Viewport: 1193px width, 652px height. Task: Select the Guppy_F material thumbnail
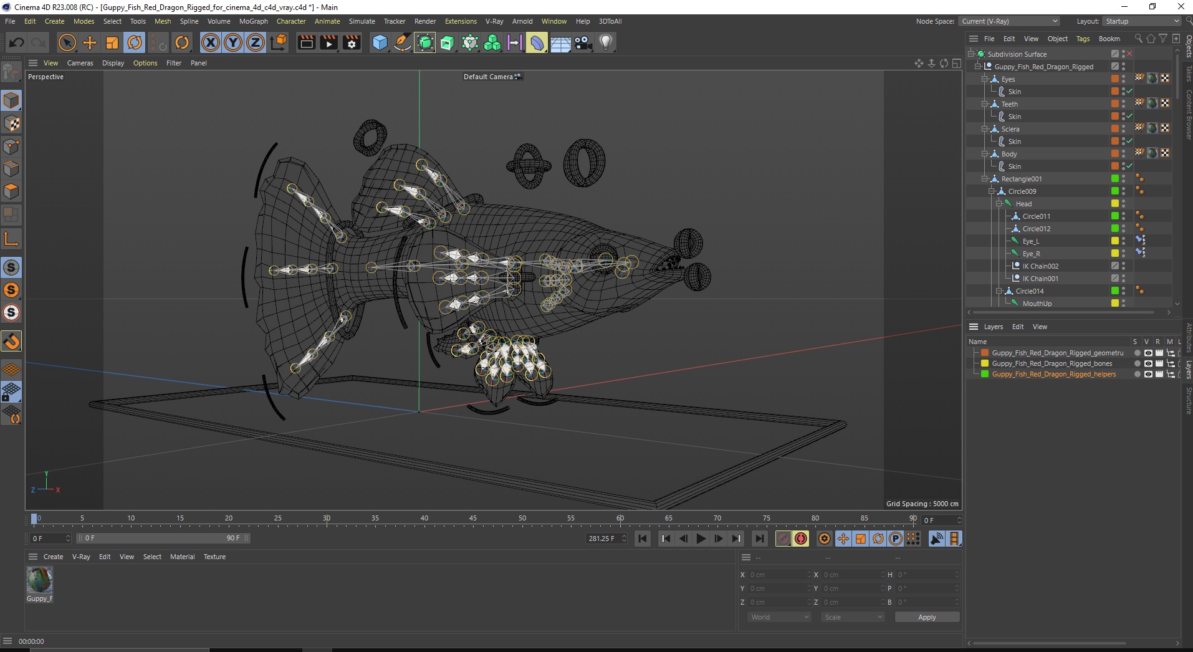39,580
